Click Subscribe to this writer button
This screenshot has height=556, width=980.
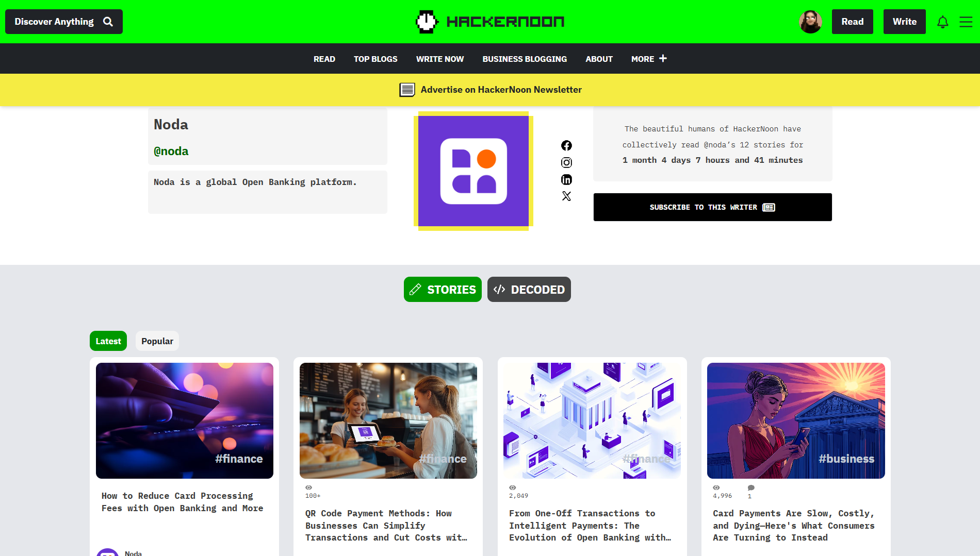(713, 207)
